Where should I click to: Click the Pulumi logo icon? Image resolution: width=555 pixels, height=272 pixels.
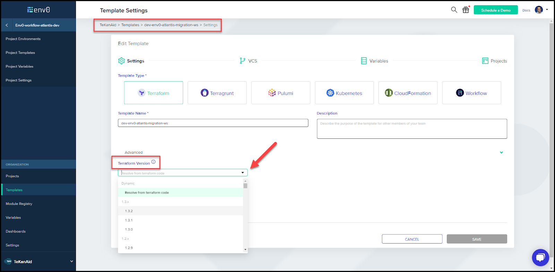[272, 93]
